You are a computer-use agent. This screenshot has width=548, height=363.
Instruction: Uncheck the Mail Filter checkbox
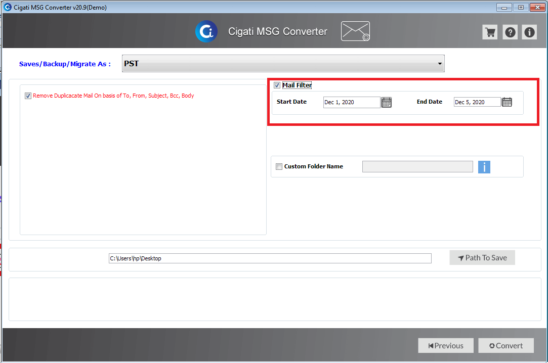(x=277, y=85)
